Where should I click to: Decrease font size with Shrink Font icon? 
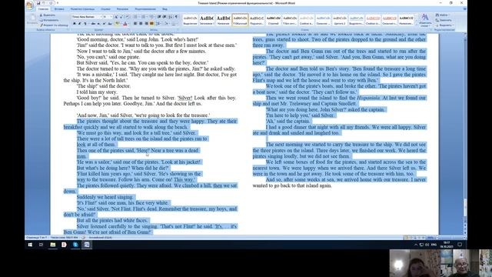pyautogui.click(x=121, y=17)
